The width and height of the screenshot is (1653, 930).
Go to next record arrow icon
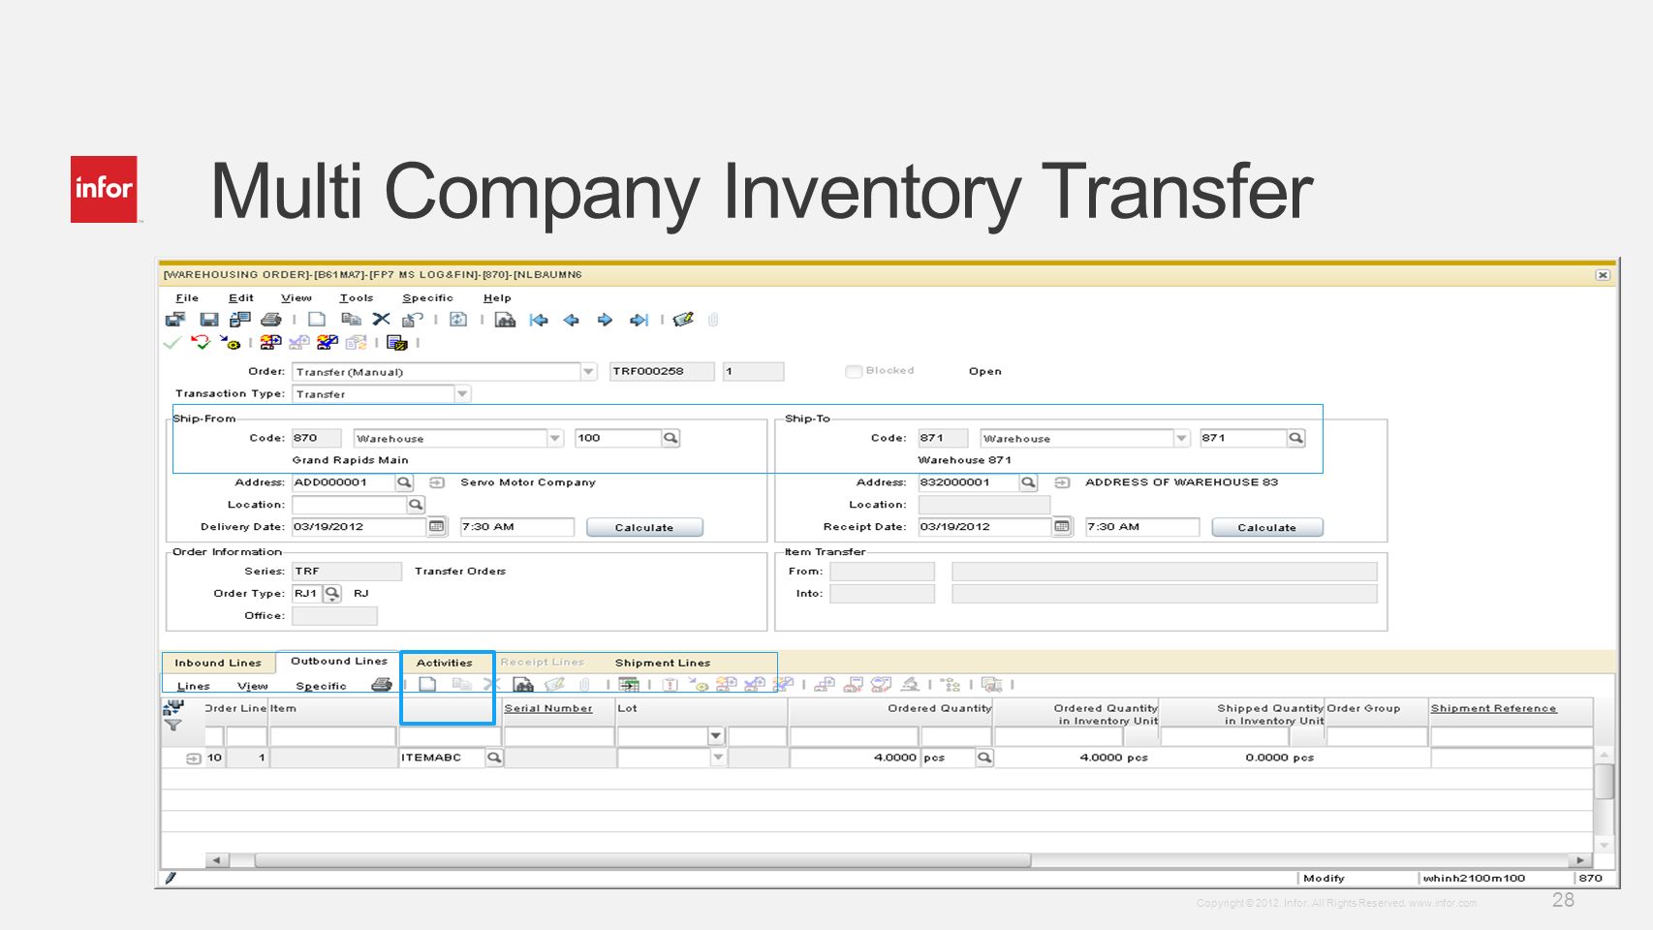(x=605, y=320)
